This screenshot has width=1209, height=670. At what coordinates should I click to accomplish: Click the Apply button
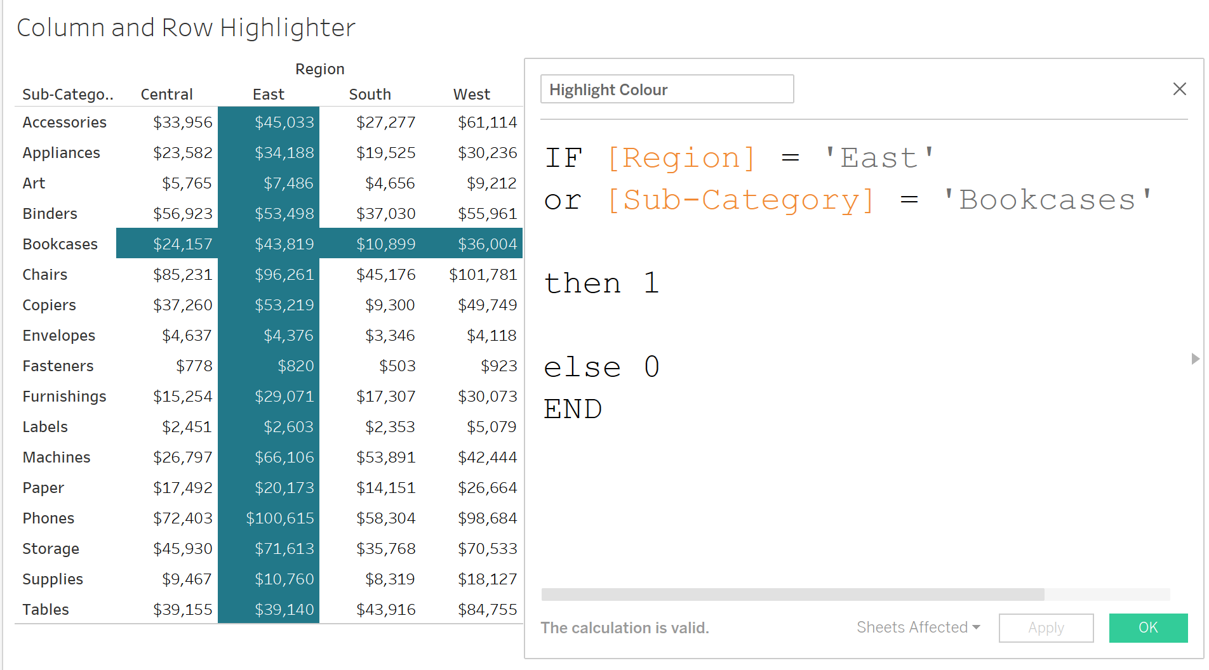1045,627
